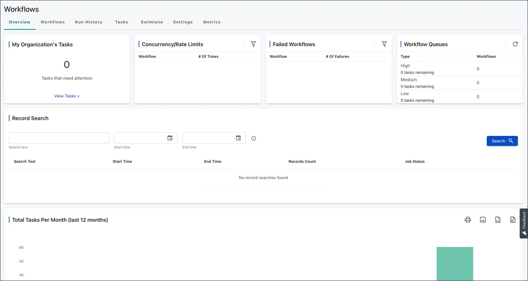The height and width of the screenshot is (281, 528).
Task: Click the blue Search button
Action: tap(502, 141)
